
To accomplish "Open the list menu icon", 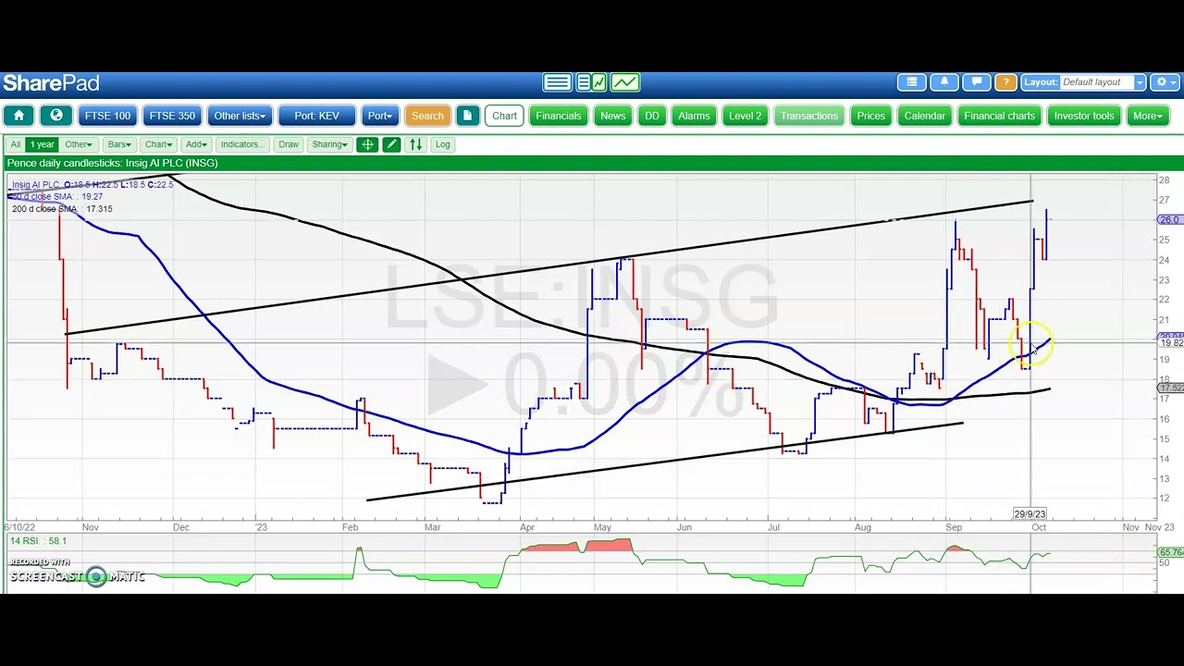I will [x=912, y=82].
